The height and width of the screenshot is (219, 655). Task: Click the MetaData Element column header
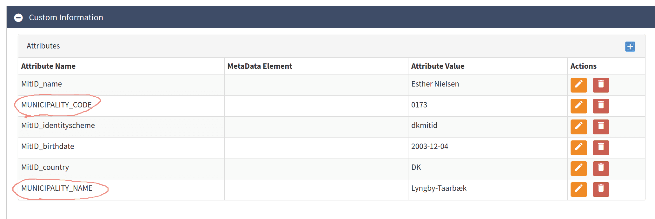[260, 66]
